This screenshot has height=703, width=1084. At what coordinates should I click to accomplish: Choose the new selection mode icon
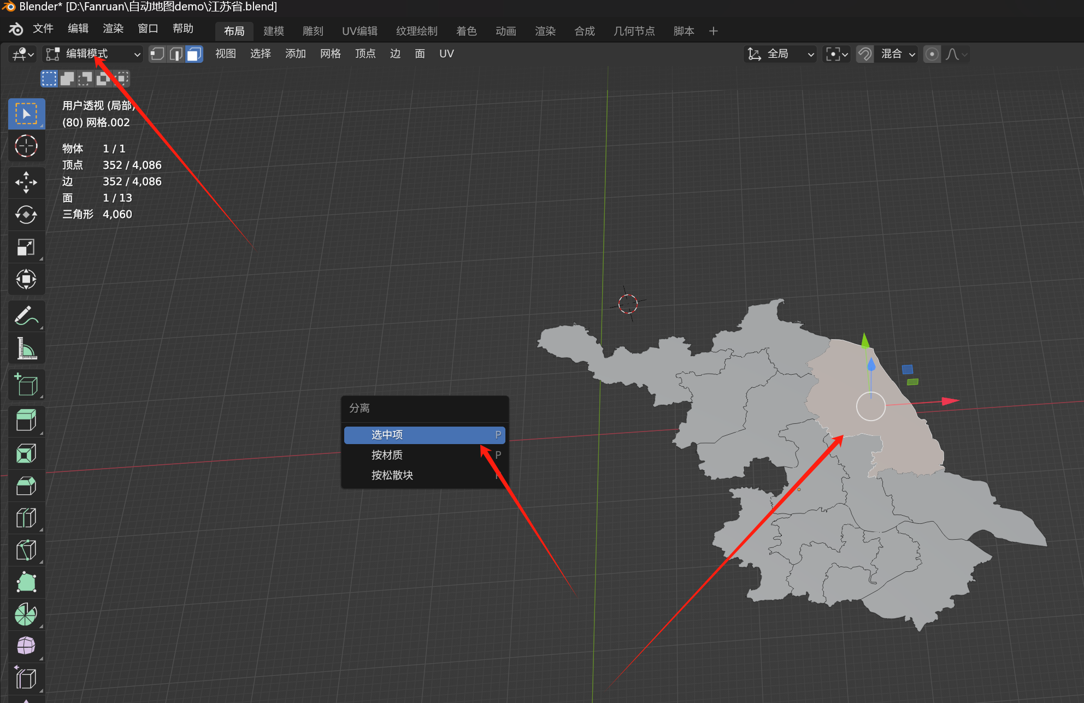[x=49, y=79]
